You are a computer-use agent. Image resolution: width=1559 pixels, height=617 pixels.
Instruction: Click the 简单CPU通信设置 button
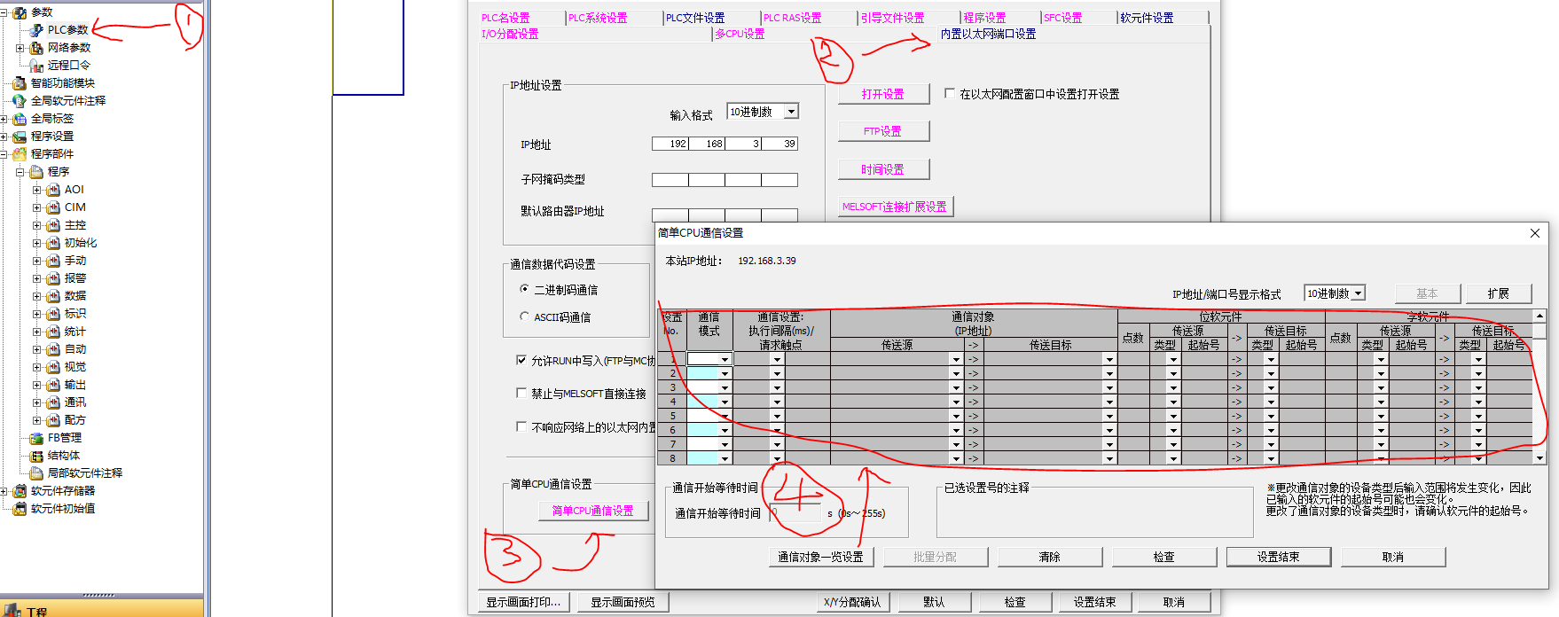592,511
